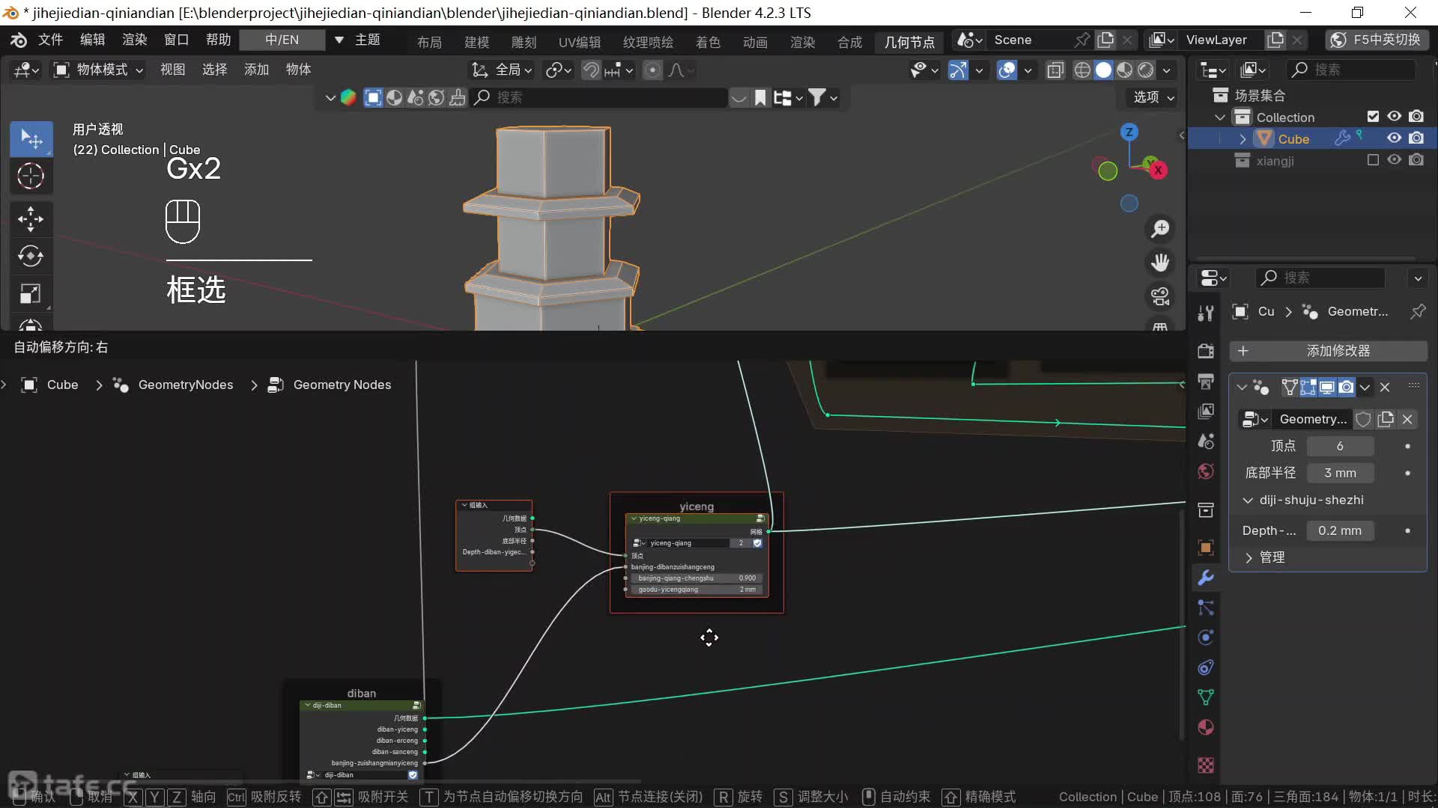Open the 文件 menu
This screenshot has width=1438, height=808.
50,40
